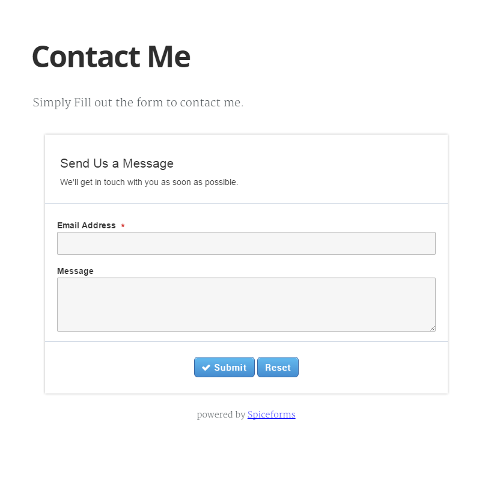Click the "Simply Fill out the form" text
The height and width of the screenshot is (480, 500).
click(x=138, y=103)
